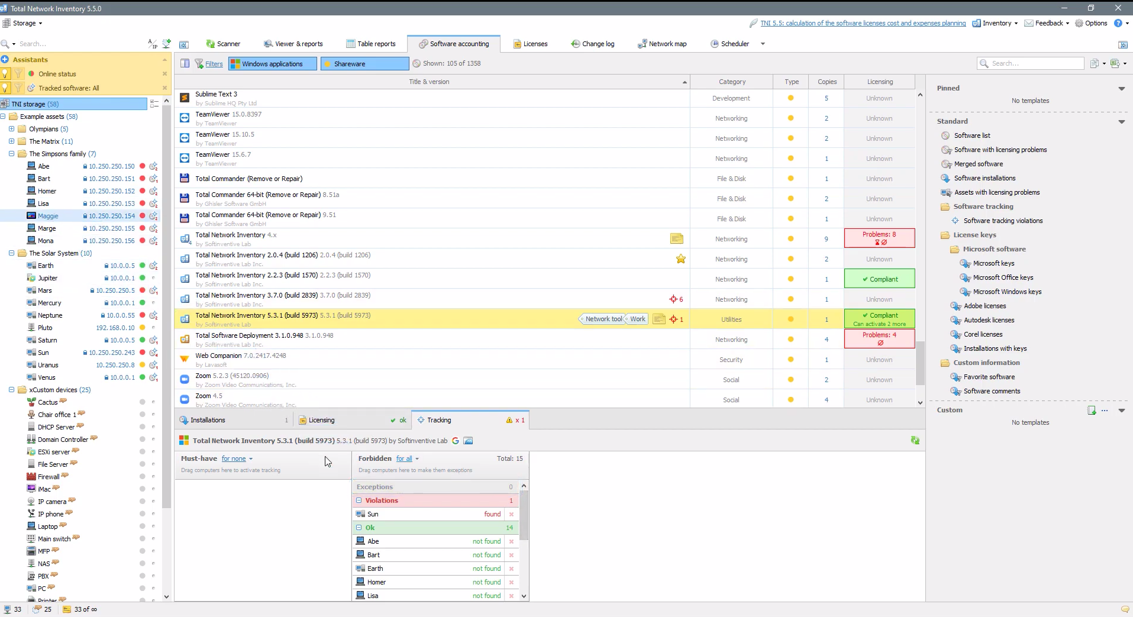Collapse The Simpsons family group
The image size is (1133, 617).
pos(11,154)
